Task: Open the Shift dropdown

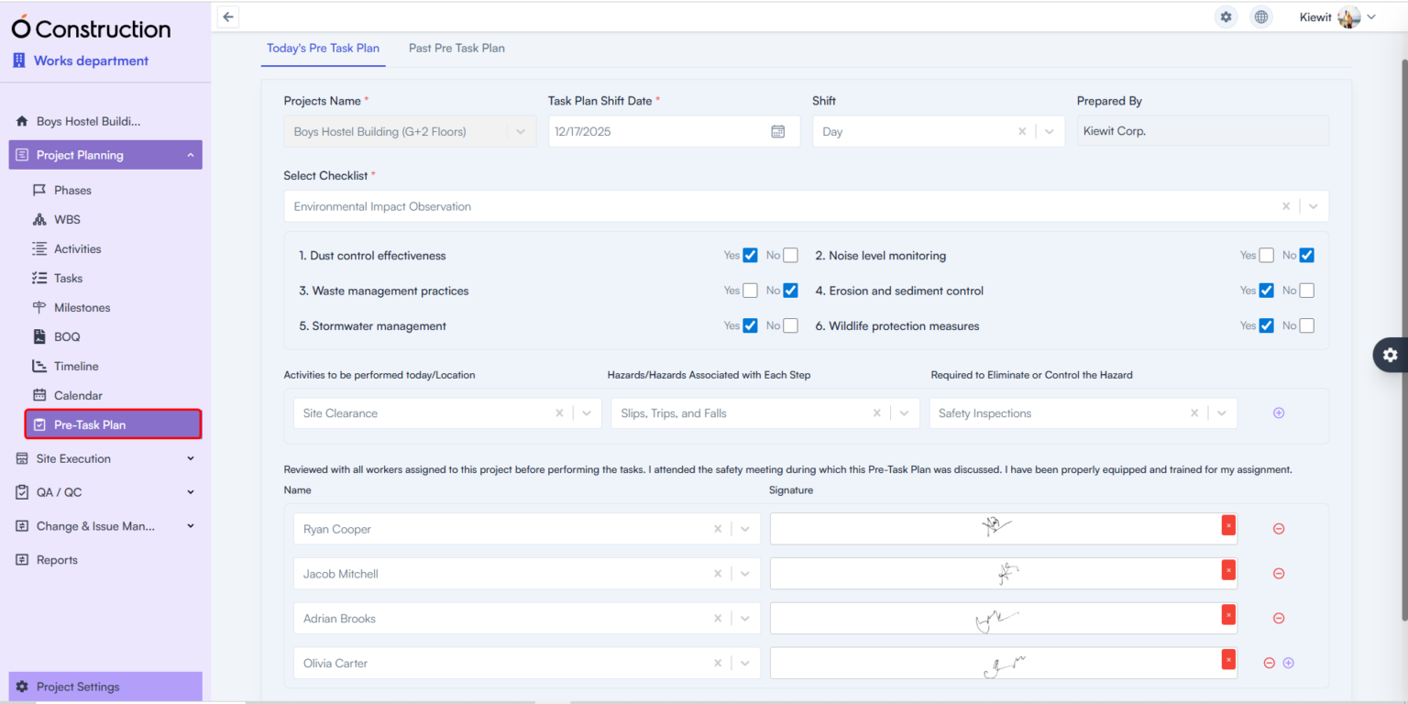Action: 1050,131
